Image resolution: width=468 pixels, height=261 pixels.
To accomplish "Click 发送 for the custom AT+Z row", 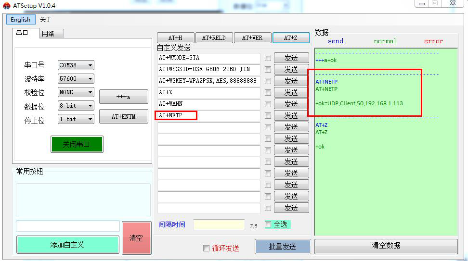I will 291,93.
